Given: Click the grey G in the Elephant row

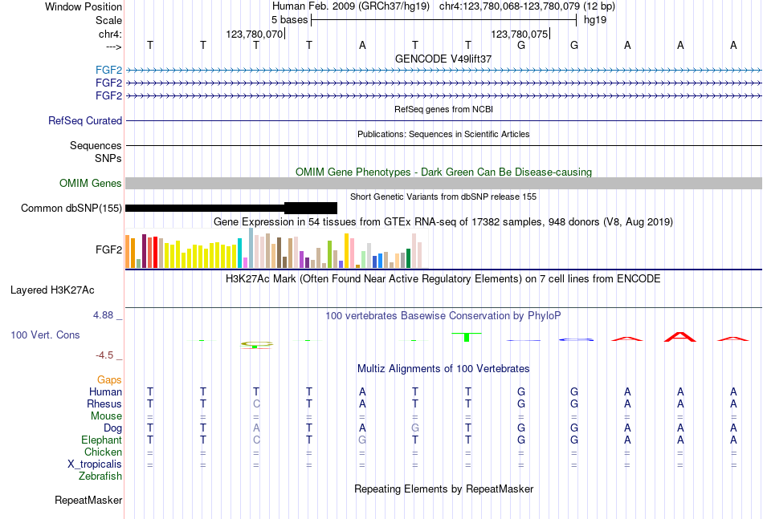Looking at the screenshot, I should click(362, 440).
